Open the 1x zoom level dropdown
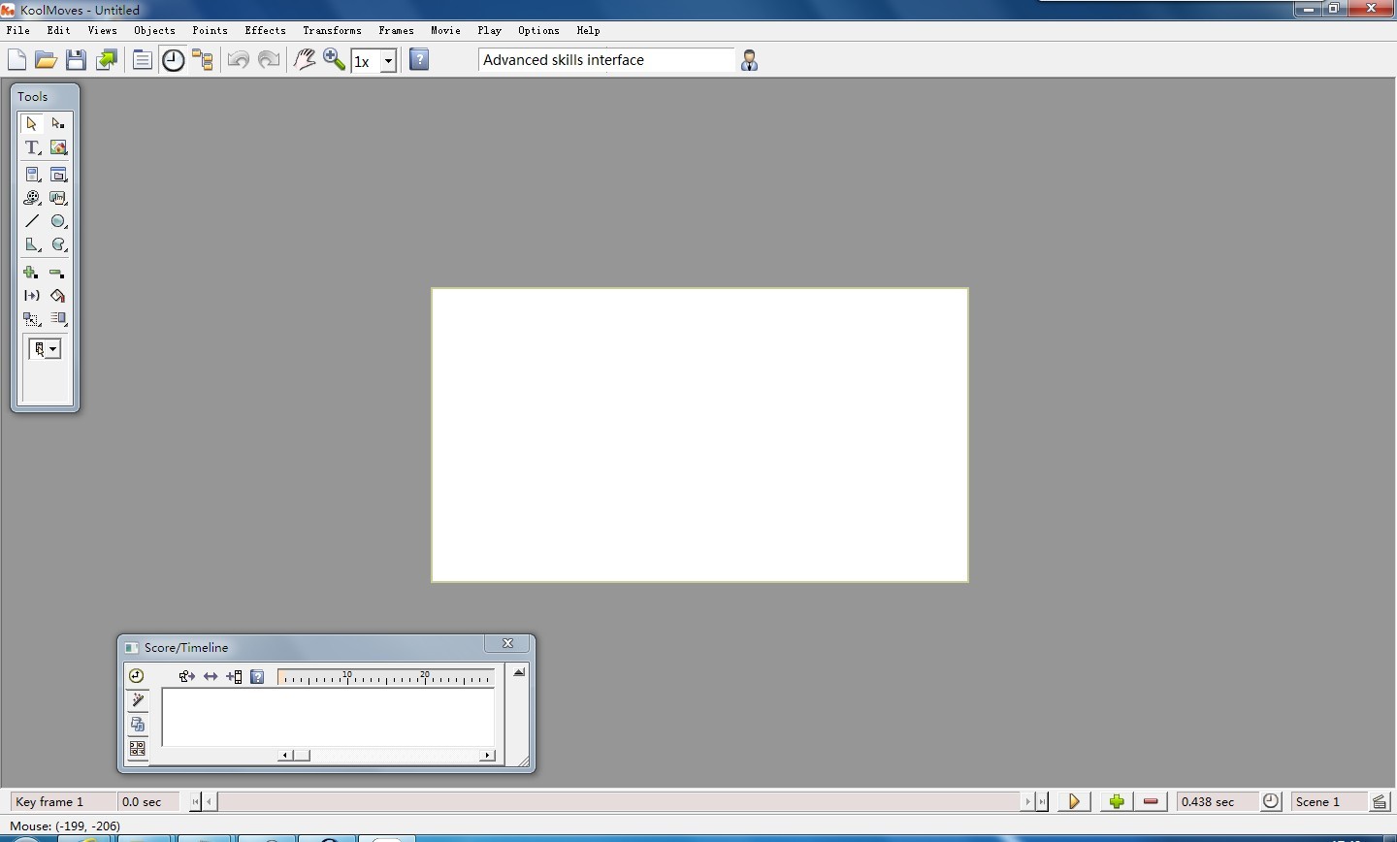Image resolution: width=1397 pixels, height=842 pixels. click(x=388, y=61)
